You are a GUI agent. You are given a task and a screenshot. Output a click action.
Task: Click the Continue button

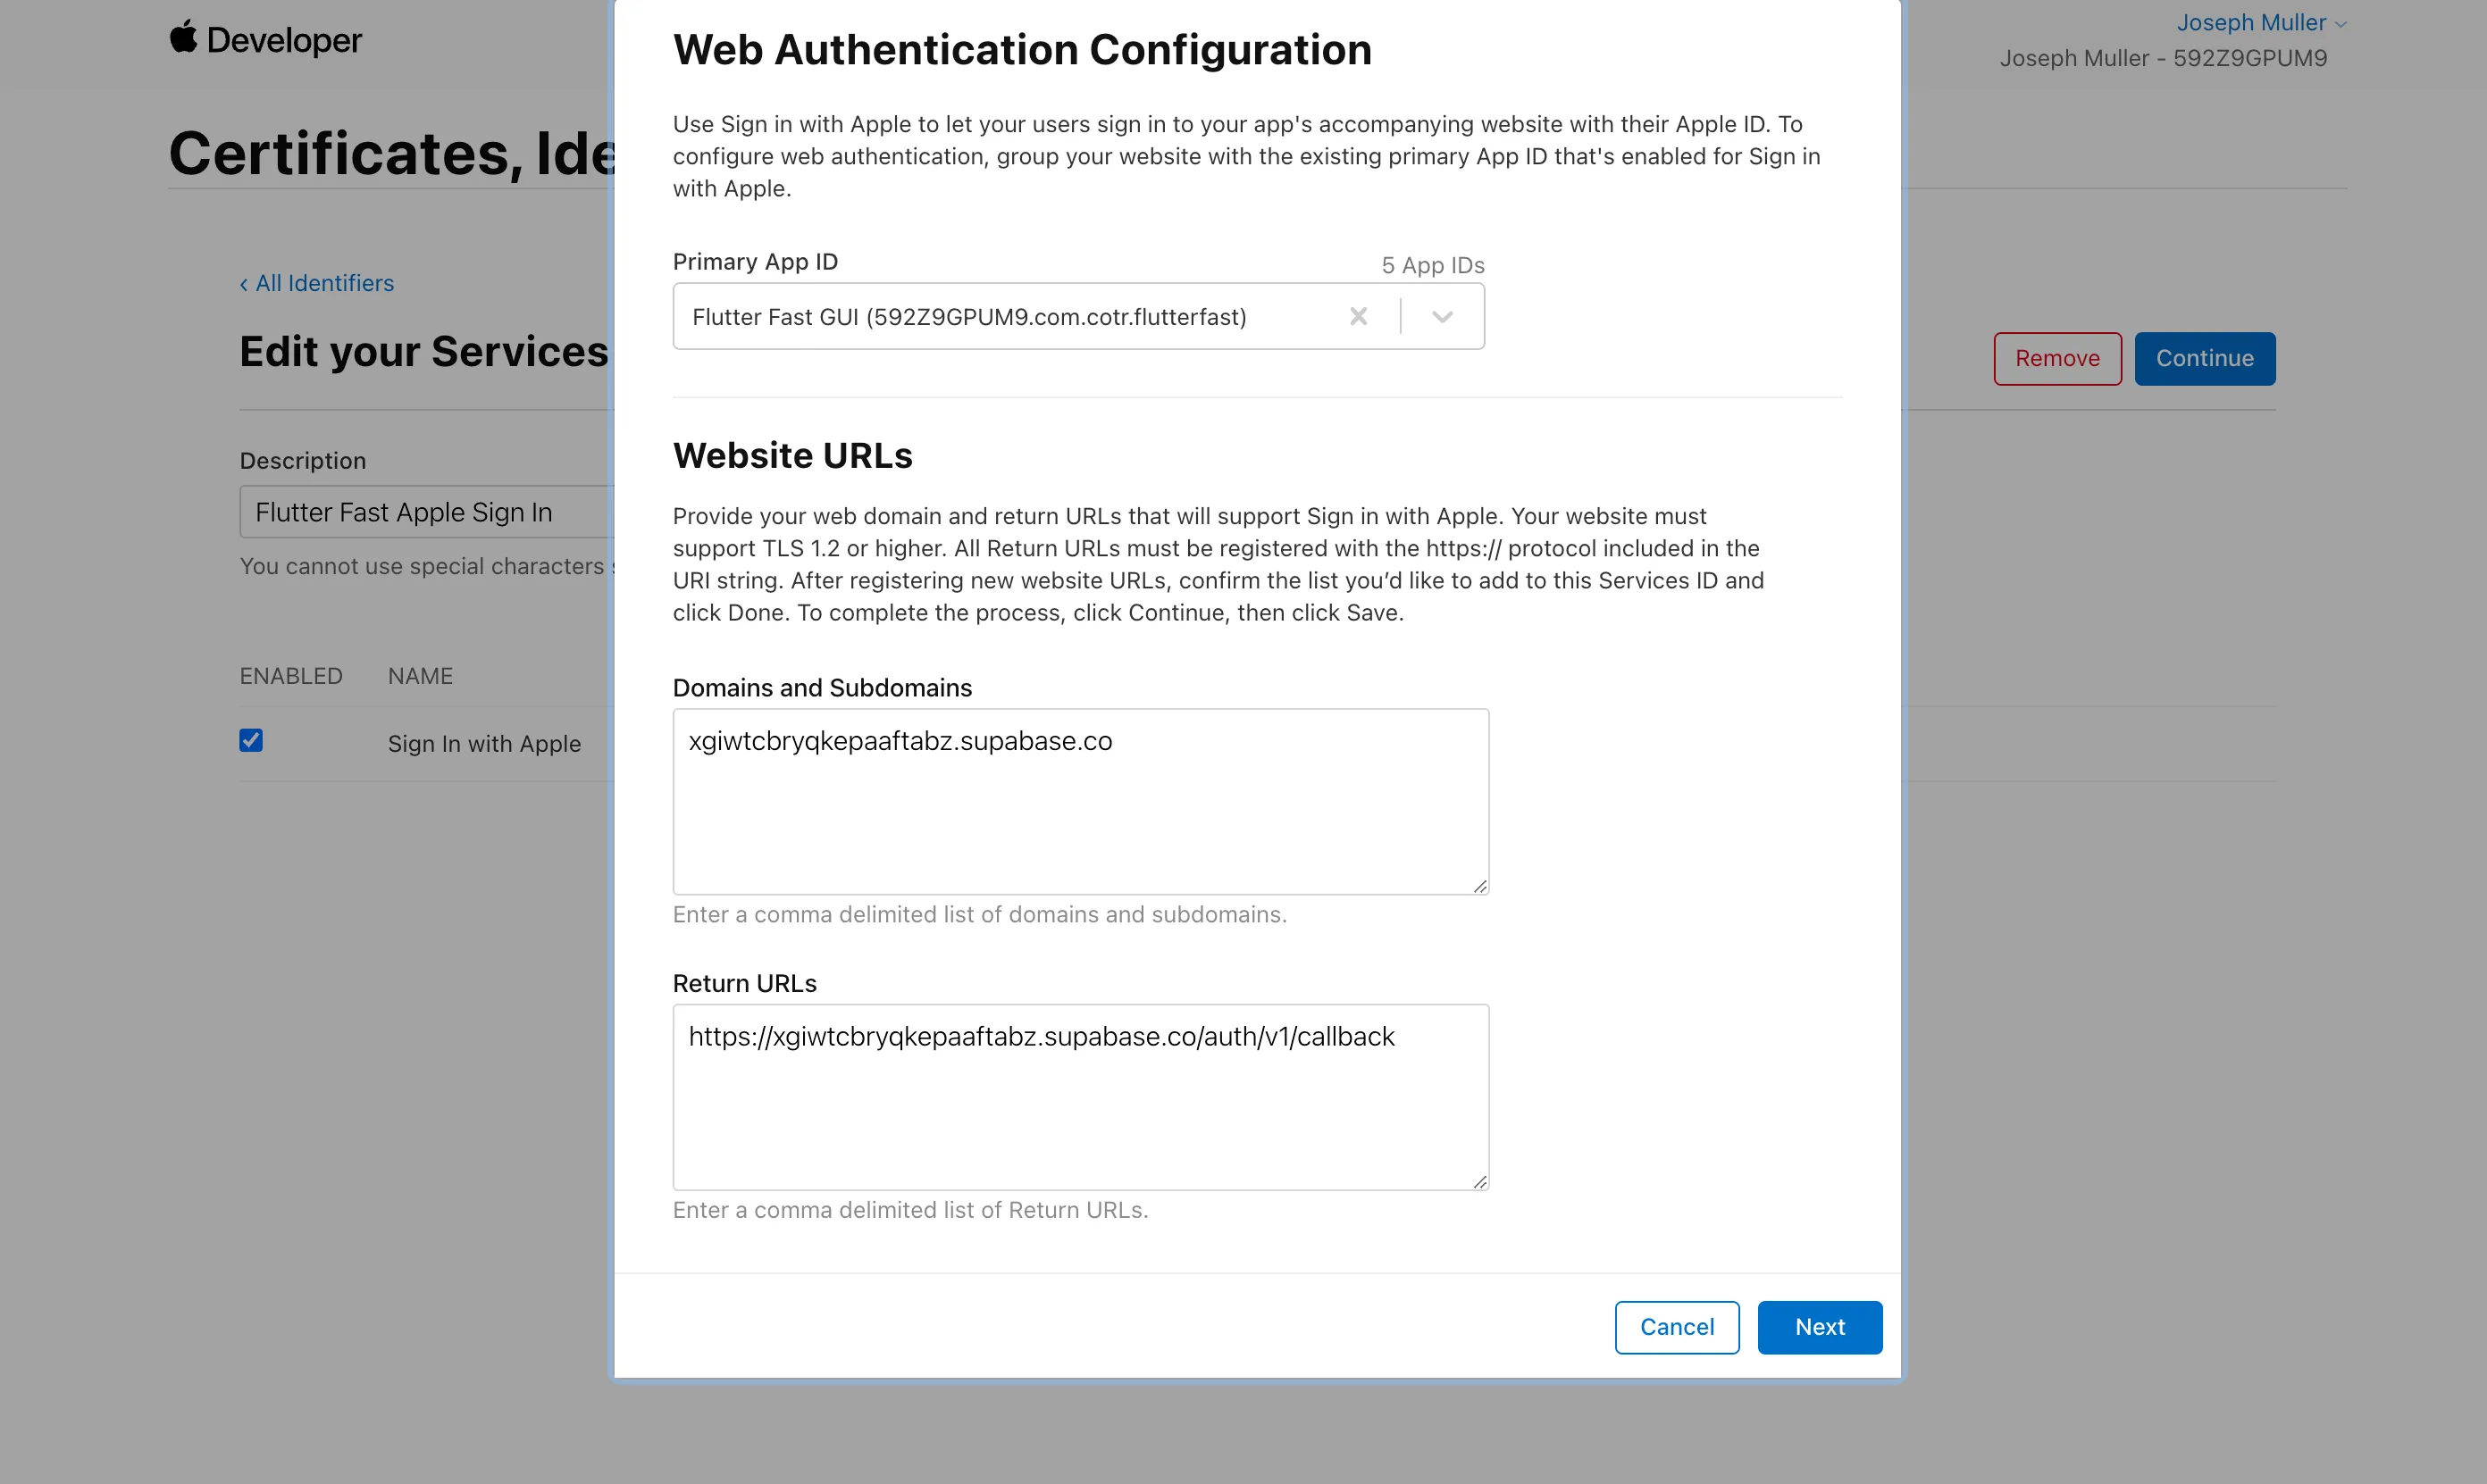(2204, 358)
